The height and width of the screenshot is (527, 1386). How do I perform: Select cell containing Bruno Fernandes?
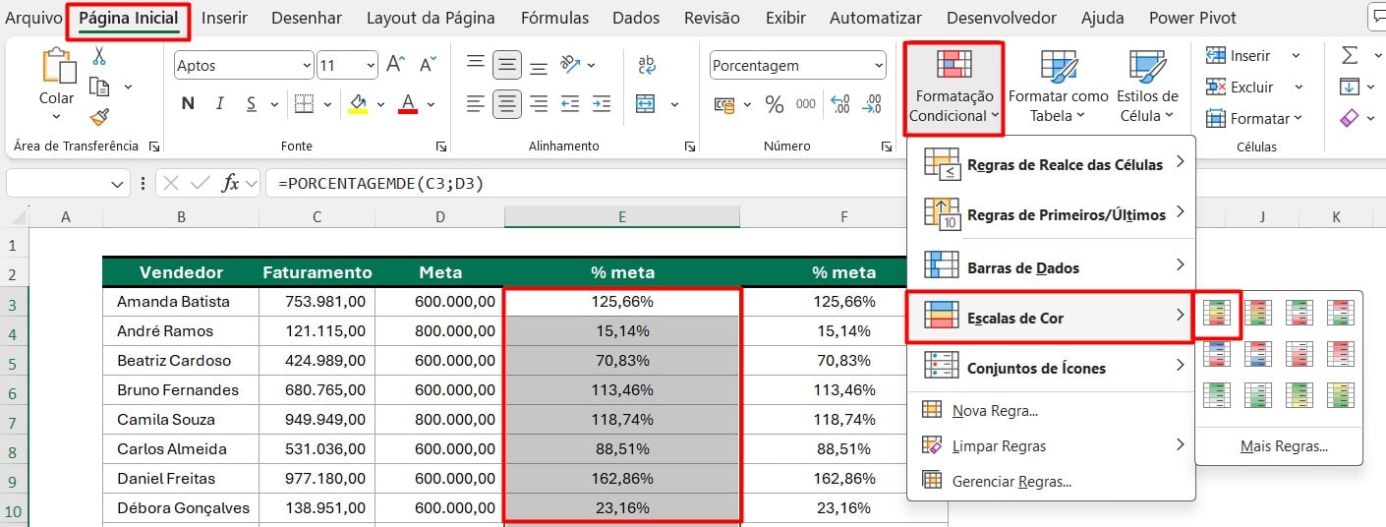181,389
